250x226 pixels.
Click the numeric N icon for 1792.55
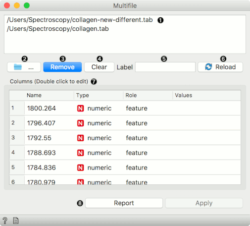(x=81, y=138)
